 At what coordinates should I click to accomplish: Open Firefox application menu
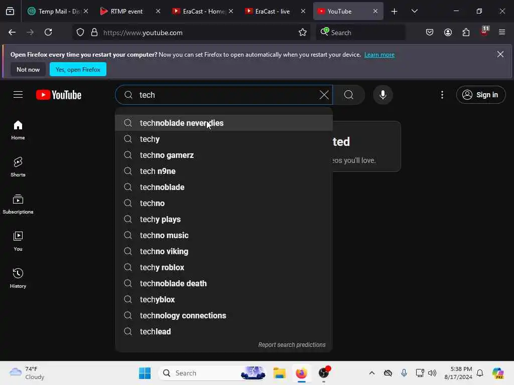(x=502, y=32)
